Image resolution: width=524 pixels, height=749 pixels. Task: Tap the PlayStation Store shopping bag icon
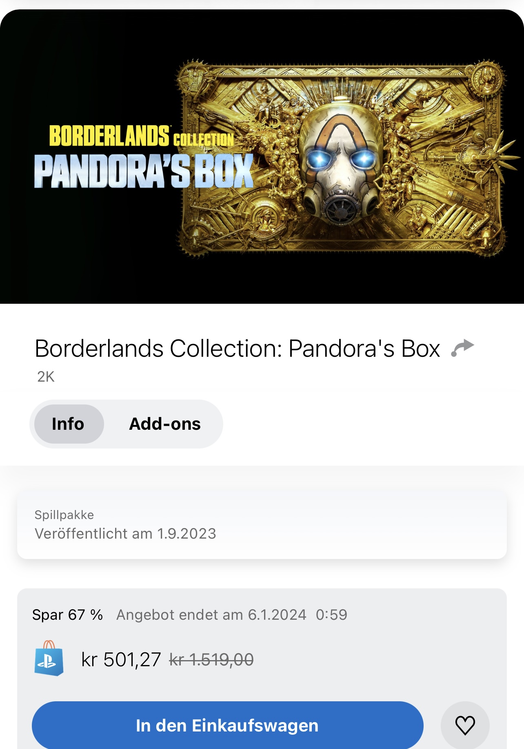pyautogui.click(x=49, y=658)
